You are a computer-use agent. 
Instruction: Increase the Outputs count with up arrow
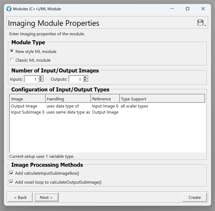[x=85, y=77]
